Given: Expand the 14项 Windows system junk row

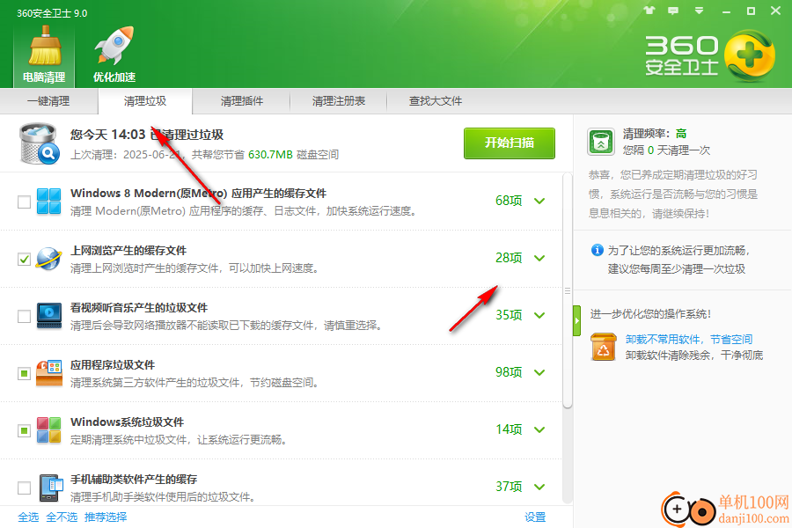Looking at the screenshot, I should click(x=539, y=429).
